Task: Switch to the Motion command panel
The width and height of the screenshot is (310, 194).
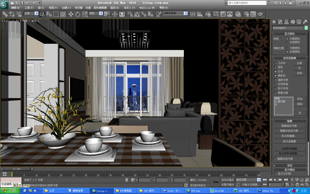Action: pos(293,22)
